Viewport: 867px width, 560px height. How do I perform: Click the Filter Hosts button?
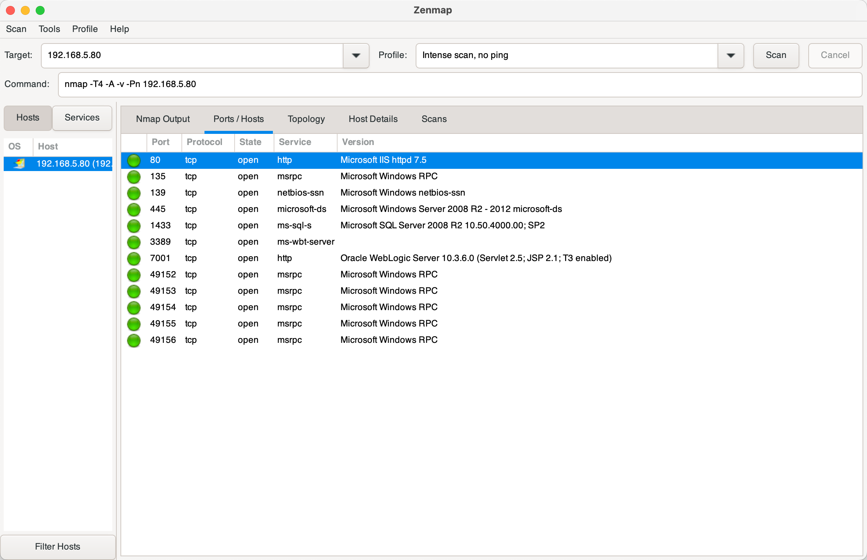[x=58, y=546]
